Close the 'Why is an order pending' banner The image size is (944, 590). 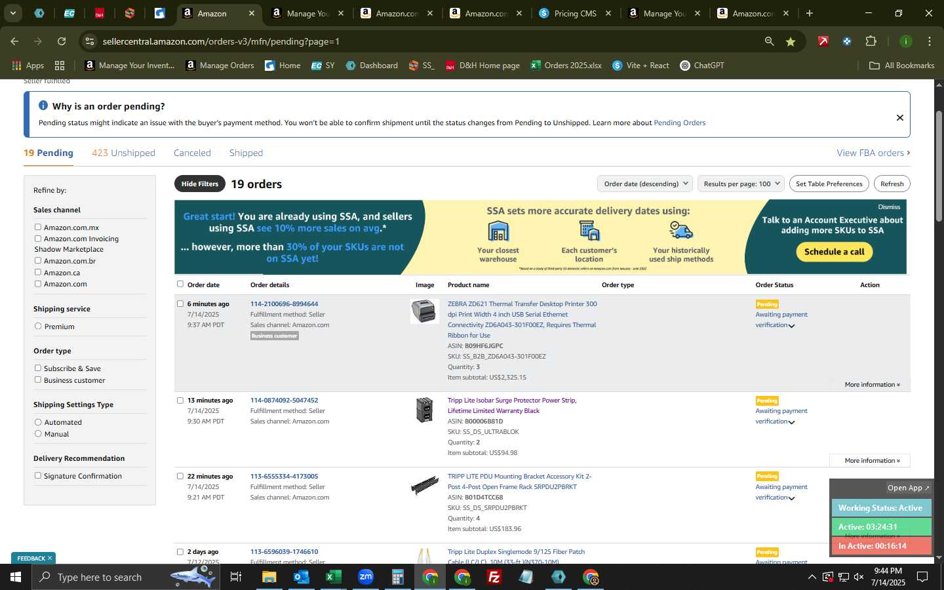pyautogui.click(x=900, y=118)
